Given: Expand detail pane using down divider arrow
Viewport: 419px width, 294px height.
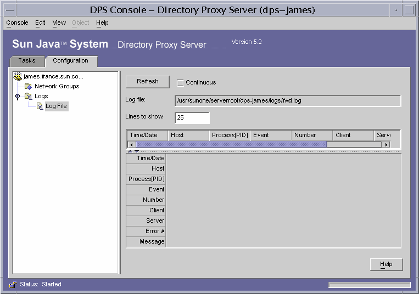Looking at the screenshot, I should pos(137,151).
